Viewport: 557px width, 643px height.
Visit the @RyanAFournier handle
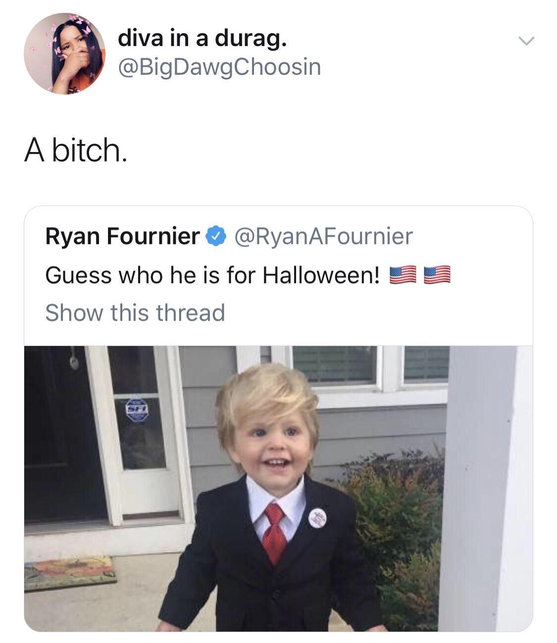click(x=323, y=236)
